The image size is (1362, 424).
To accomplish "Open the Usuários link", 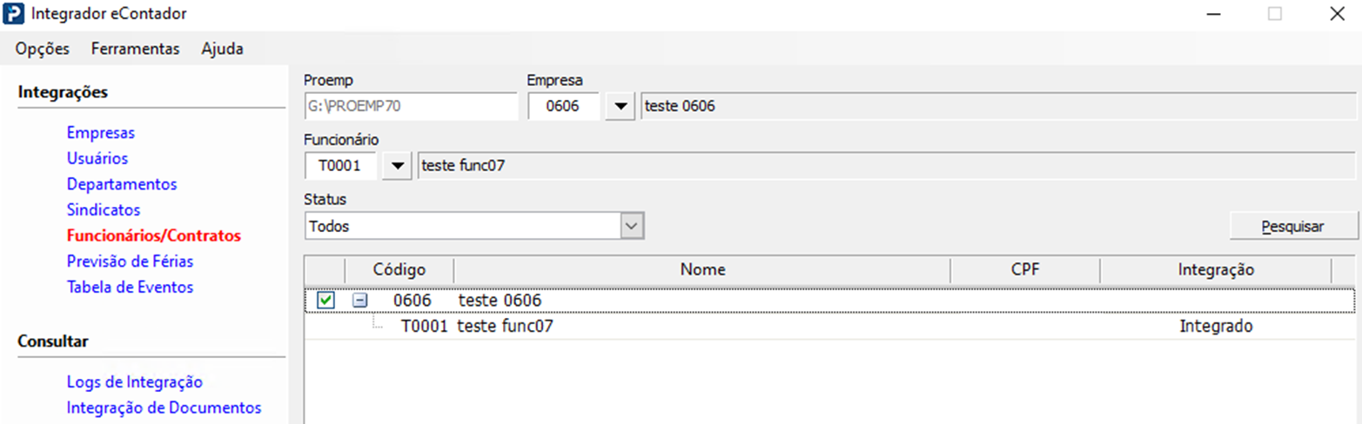I will [97, 159].
